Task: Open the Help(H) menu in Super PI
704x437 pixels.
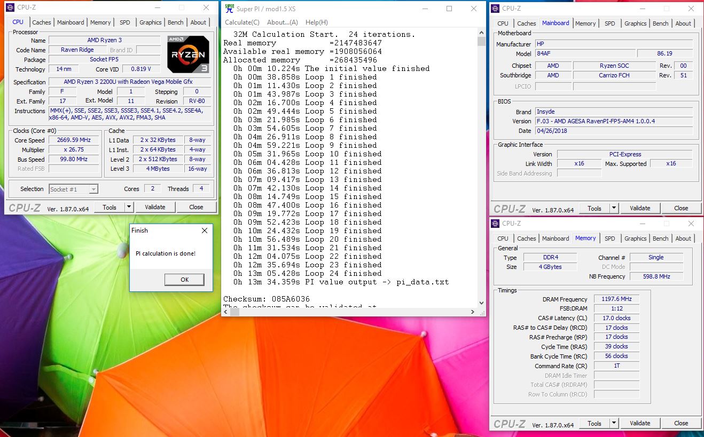Action: point(317,22)
